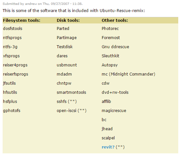The height and width of the screenshot is (155, 189).
Task: Click the usbmount cell
Action: (67, 65)
